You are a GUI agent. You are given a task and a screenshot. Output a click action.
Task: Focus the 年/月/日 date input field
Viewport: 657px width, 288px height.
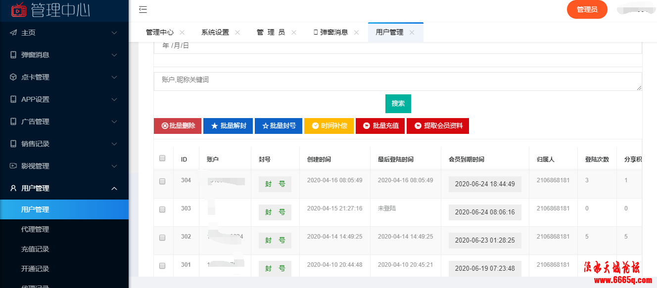(x=398, y=47)
